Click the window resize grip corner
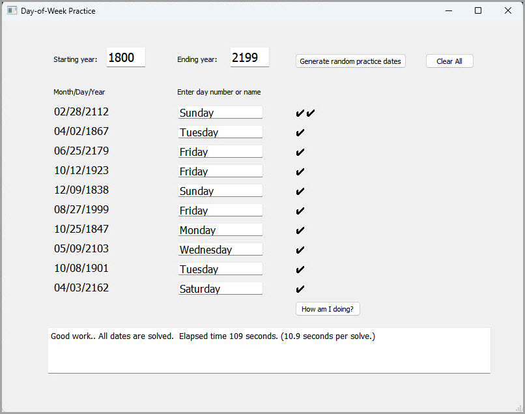The width and height of the screenshot is (525, 414). [519, 408]
